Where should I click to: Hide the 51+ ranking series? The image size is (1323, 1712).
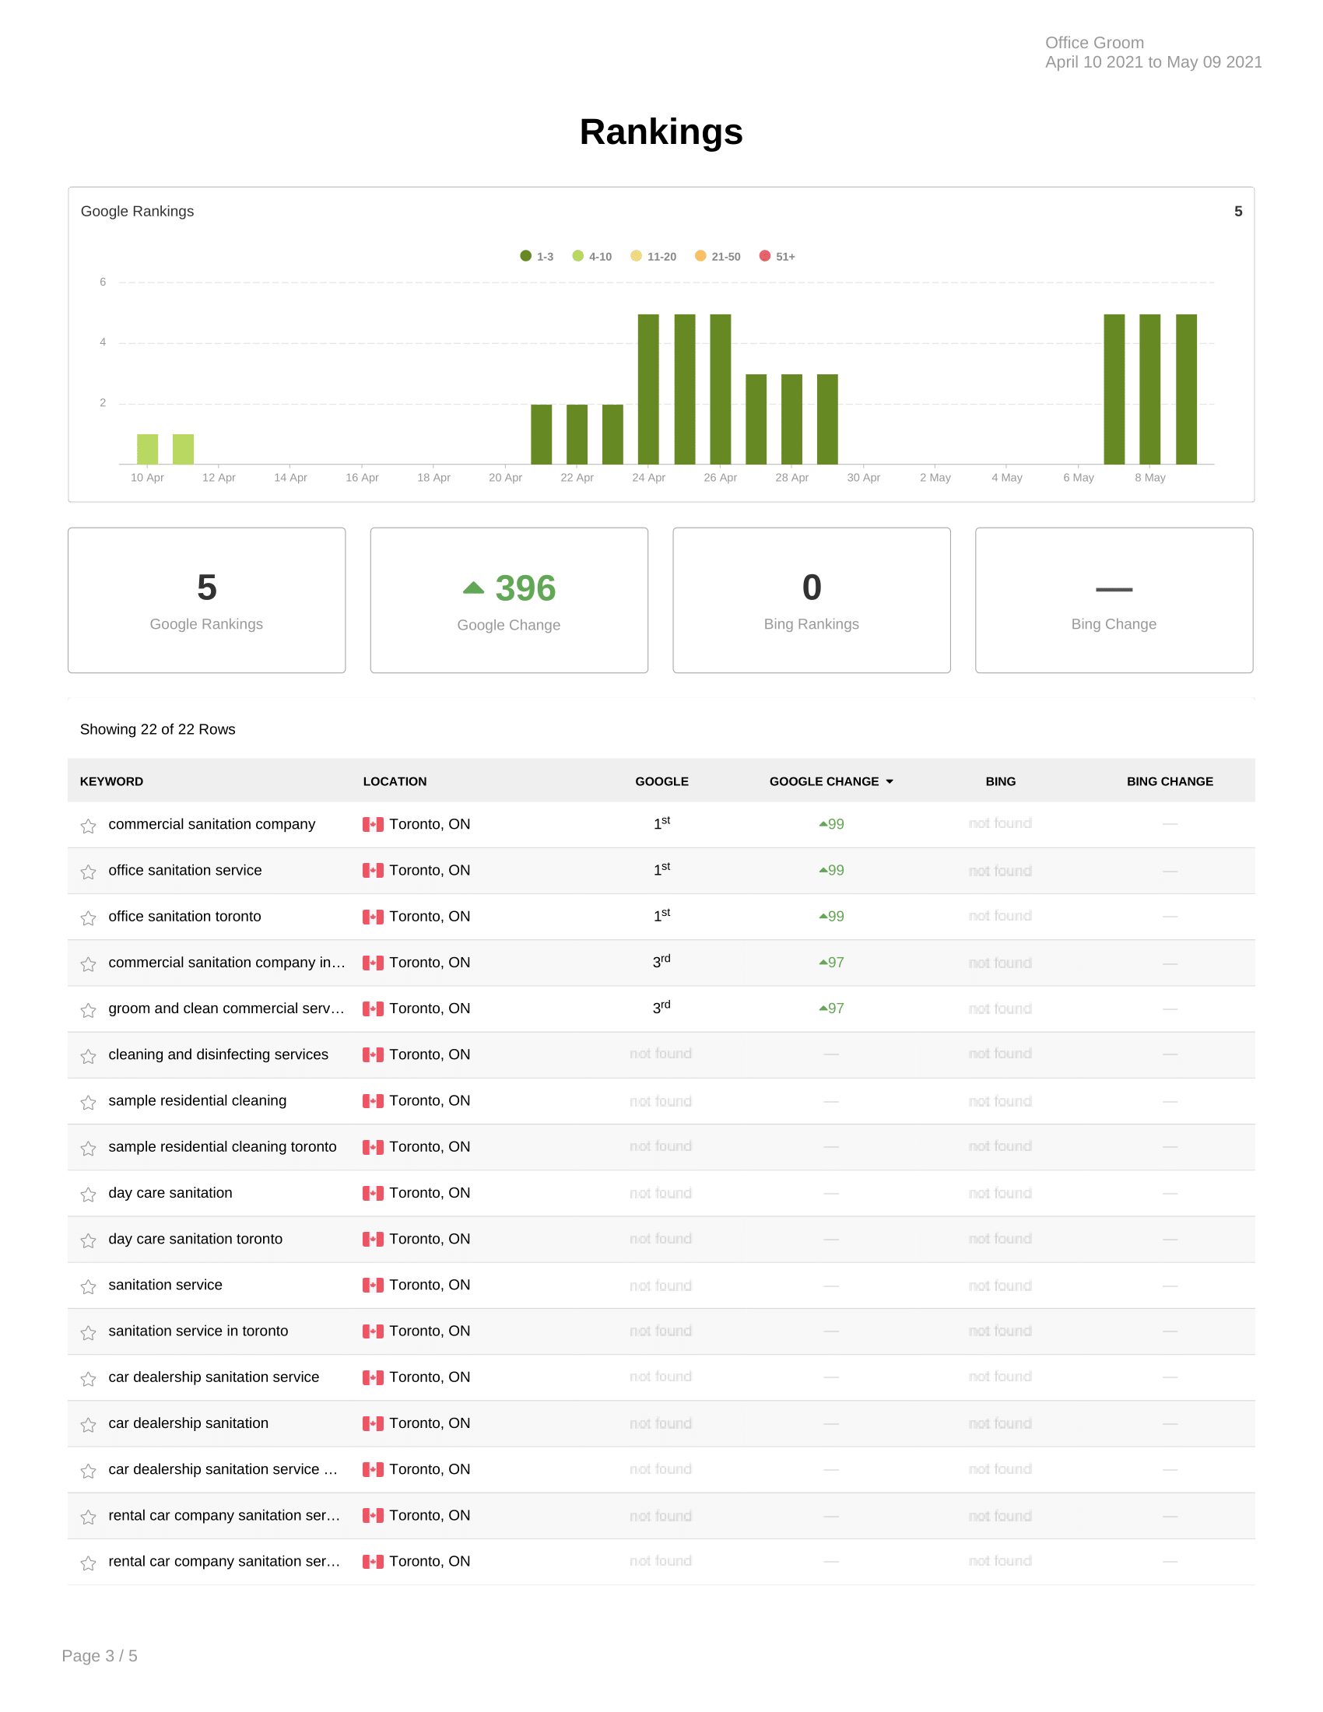[x=777, y=256]
